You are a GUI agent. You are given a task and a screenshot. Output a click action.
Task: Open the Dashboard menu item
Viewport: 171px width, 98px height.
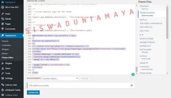[x=10, y=2]
